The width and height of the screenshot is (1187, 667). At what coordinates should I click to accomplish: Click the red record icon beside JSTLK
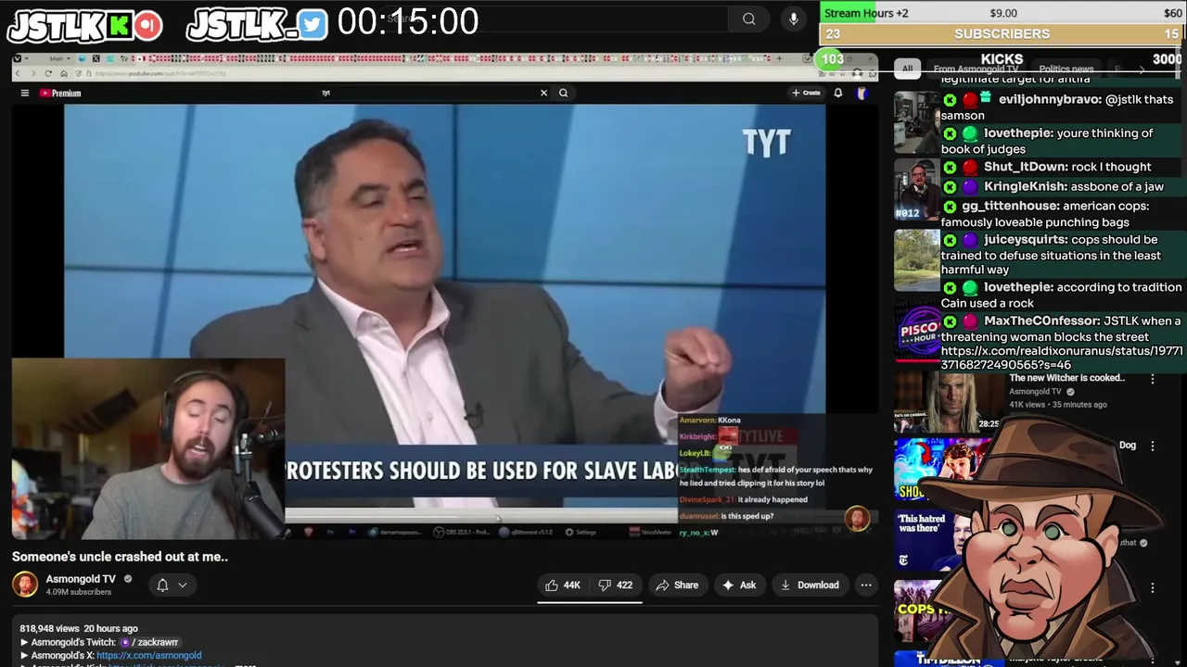(147, 26)
